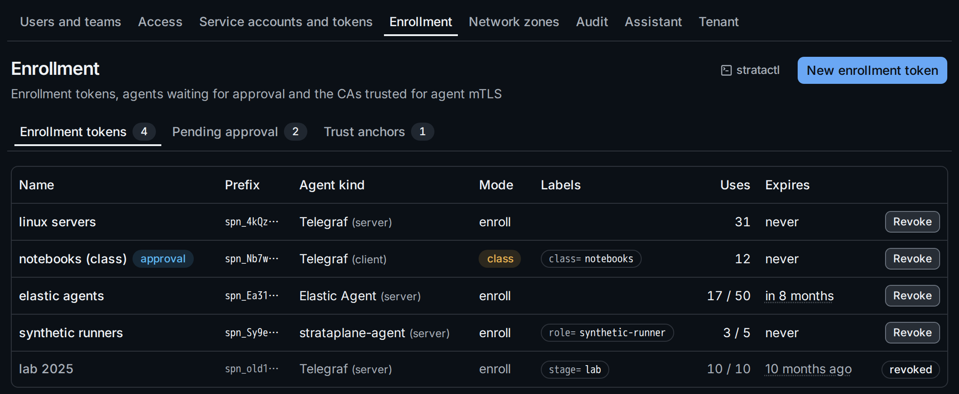Click the Uses column header
This screenshot has width=959, height=394.
tap(735, 185)
